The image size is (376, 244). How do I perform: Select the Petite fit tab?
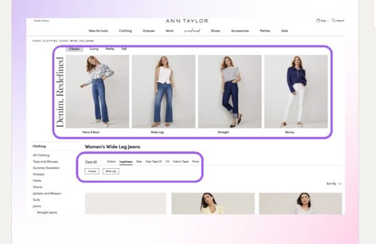(110, 49)
